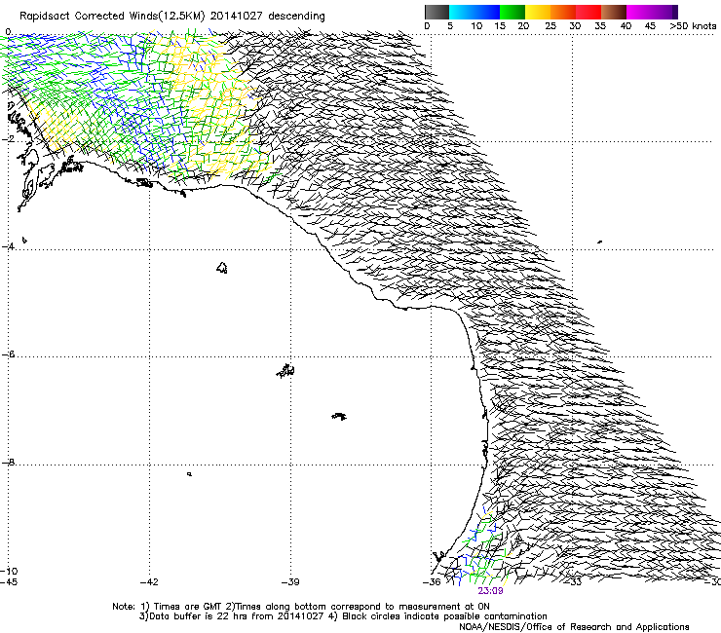Click the '-8' latitude axis label
The image size is (721, 633).
tap(8, 463)
